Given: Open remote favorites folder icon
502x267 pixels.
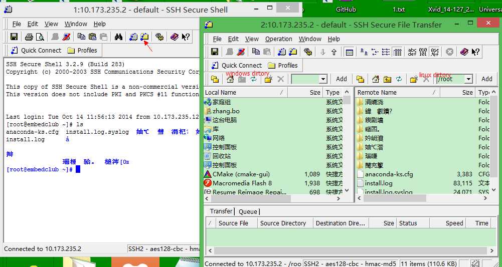Looking at the screenshot, I should click(x=361, y=79).
